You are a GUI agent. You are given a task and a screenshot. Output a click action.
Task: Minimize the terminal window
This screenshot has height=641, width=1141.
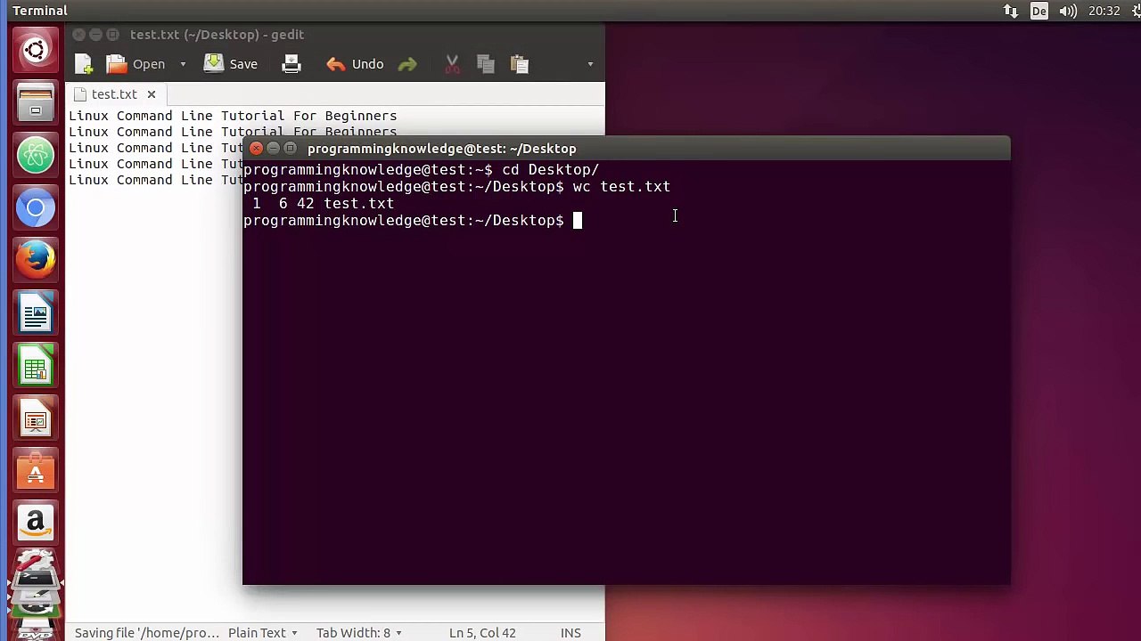274,149
